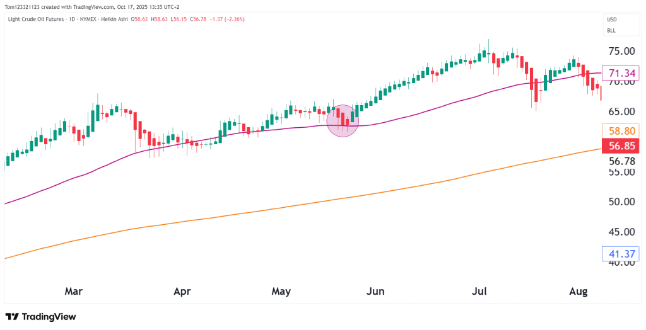Click the Apr label on time axis
This screenshot has height=330, width=646.
[x=182, y=291]
